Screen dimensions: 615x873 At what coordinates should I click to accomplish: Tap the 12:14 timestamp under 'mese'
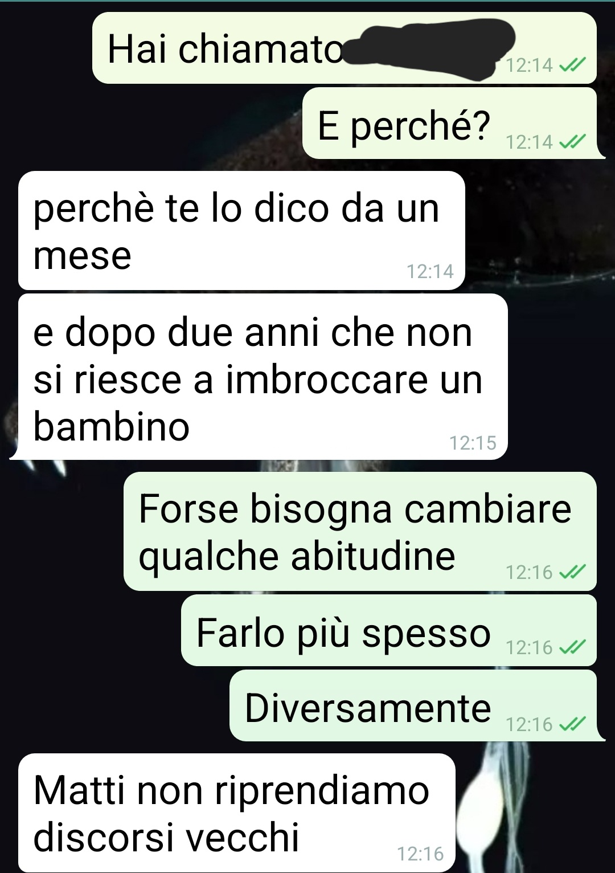tap(430, 271)
